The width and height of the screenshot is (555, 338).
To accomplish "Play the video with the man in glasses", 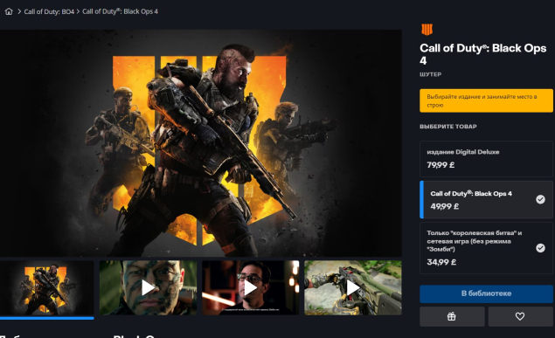I will 250,287.
